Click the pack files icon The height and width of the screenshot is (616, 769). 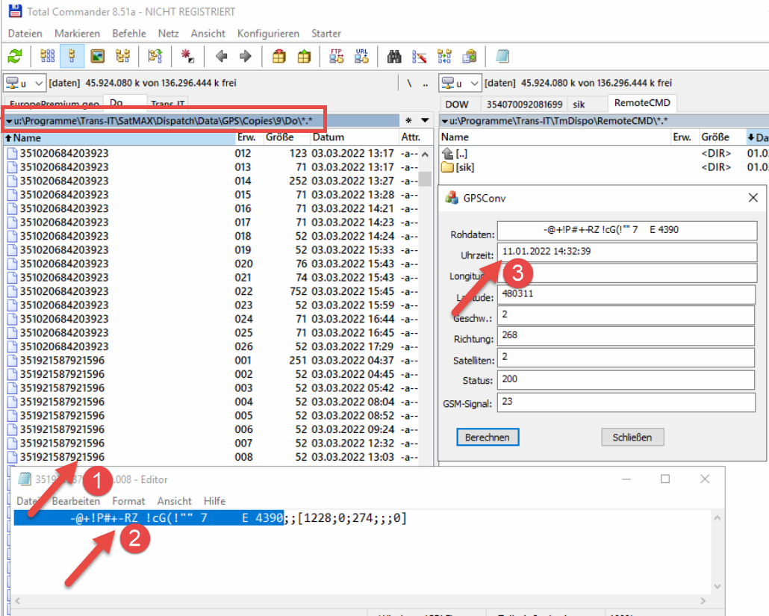click(279, 56)
